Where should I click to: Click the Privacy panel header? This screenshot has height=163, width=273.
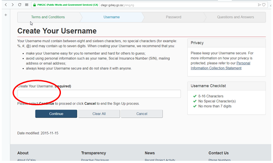point(226,43)
